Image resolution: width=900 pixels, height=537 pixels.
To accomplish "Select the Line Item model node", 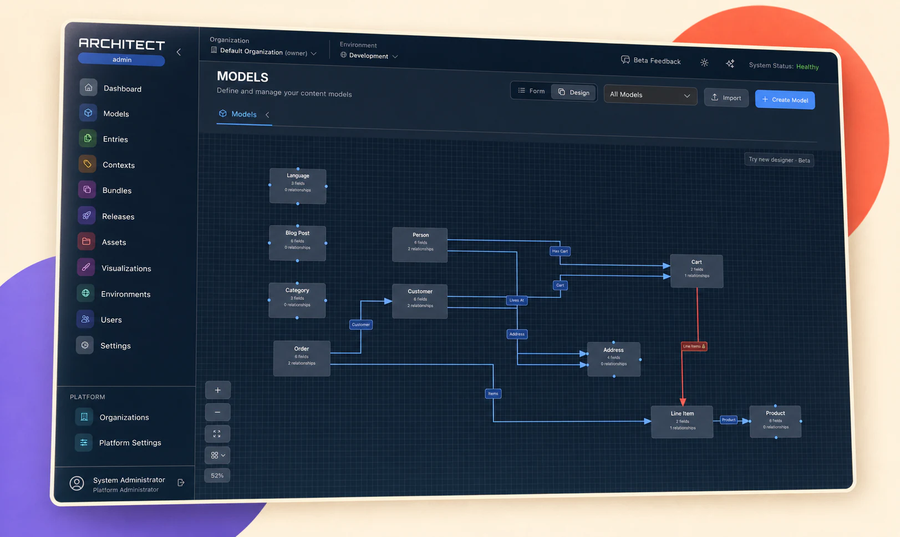I will coord(682,422).
